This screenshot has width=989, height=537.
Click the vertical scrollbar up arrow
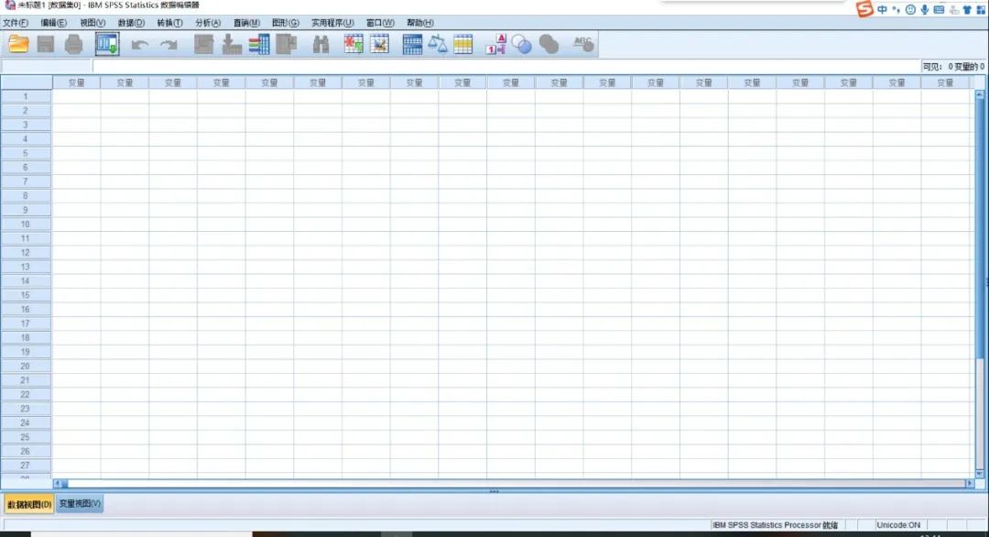point(980,94)
